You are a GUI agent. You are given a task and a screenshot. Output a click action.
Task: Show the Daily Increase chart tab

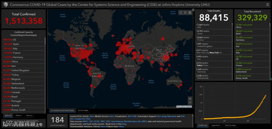230,125
